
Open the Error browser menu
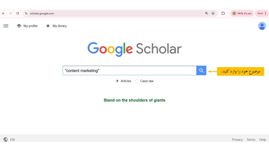(x=262, y=13)
